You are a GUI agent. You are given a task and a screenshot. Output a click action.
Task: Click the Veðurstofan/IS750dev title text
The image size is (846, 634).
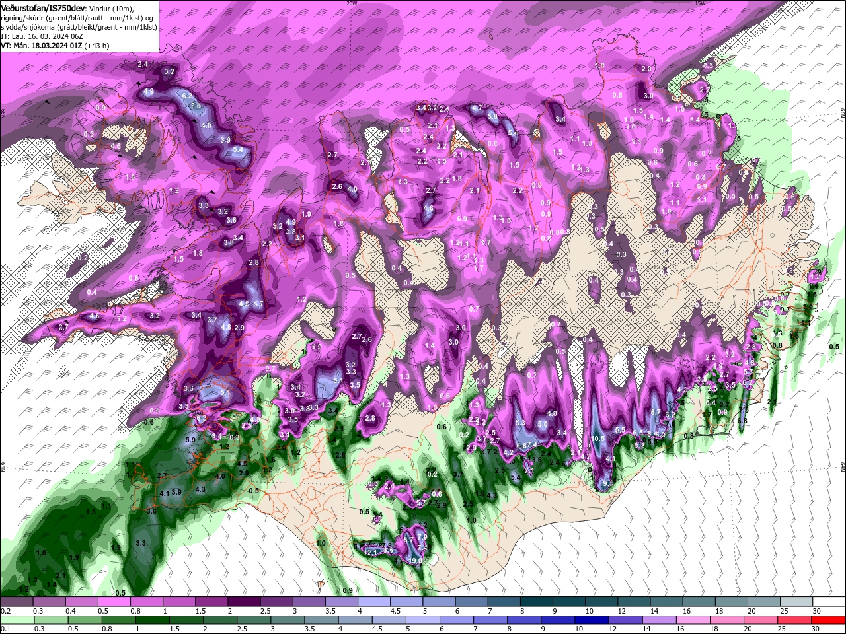(x=43, y=7)
